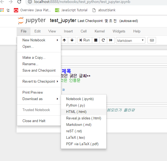Select Print Preview
The height and width of the screenshot is (161, 167).
[x=39, y=92]
